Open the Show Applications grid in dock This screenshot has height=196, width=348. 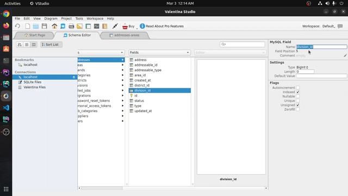pos(6,189)
